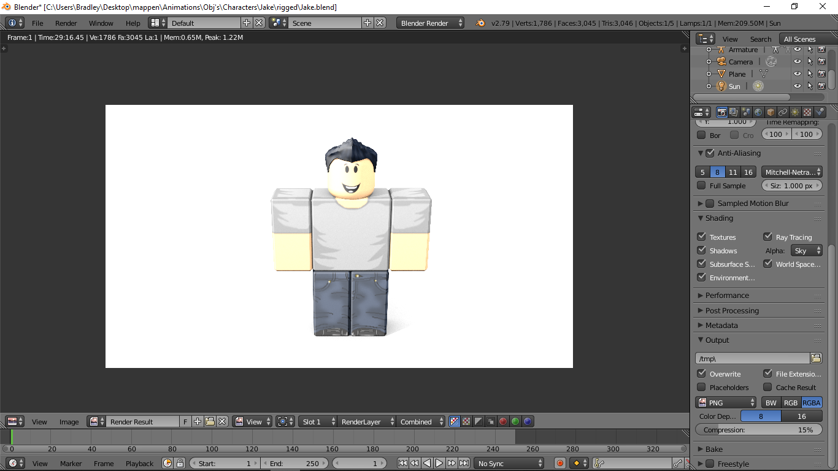Screen dimensions: 838x471
Task: Toggle the Shadows shading checkbox
Action: coord(701,250)
